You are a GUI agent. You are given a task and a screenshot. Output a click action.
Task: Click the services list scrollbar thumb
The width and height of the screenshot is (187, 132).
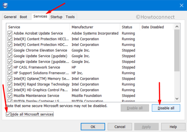click(177, 50)
